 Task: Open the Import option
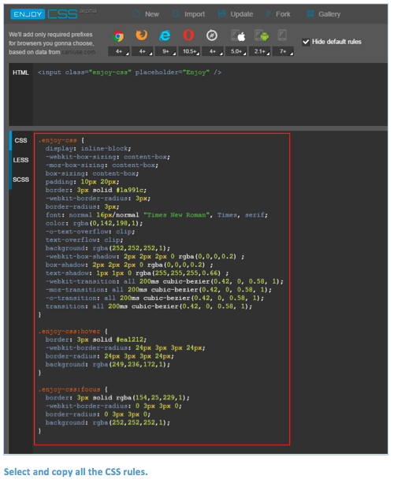[x=188, y=14]
